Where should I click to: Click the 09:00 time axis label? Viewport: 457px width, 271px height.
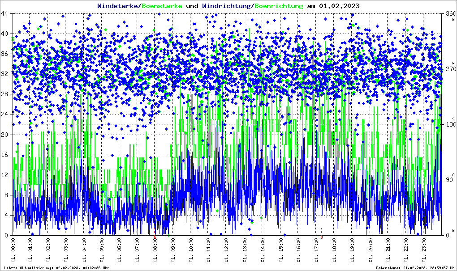173,250
